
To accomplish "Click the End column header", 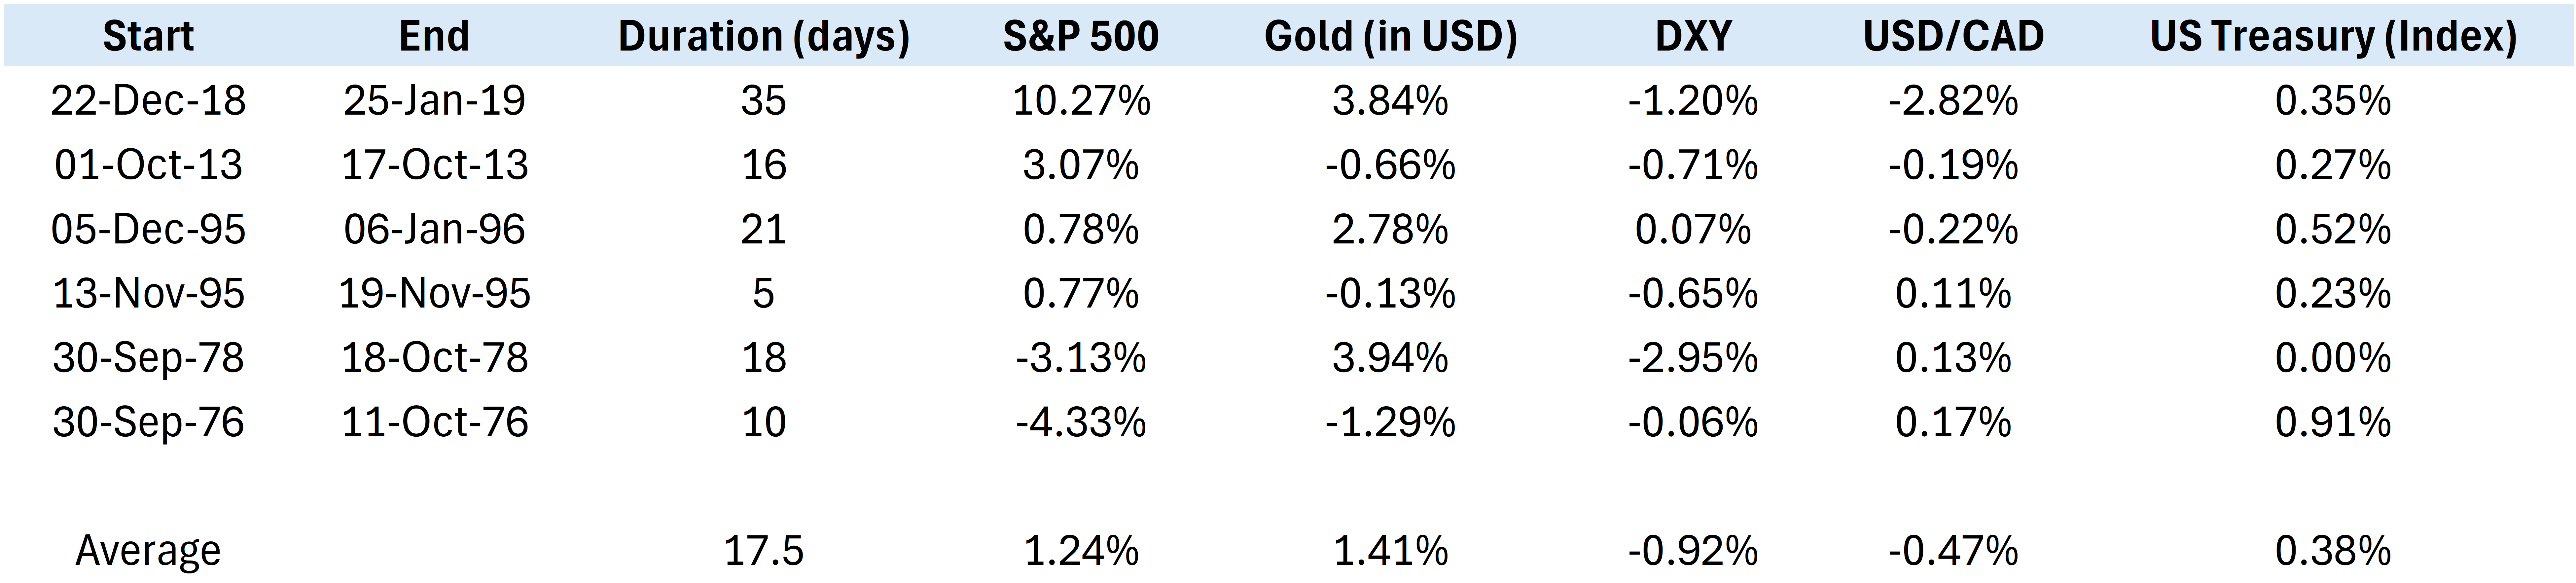I will [434, 36].
